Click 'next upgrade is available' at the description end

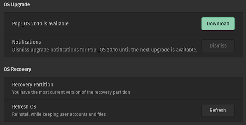coord(168,50)
